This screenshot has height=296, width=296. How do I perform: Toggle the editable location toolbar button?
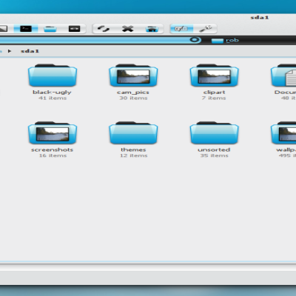point(181,29)
